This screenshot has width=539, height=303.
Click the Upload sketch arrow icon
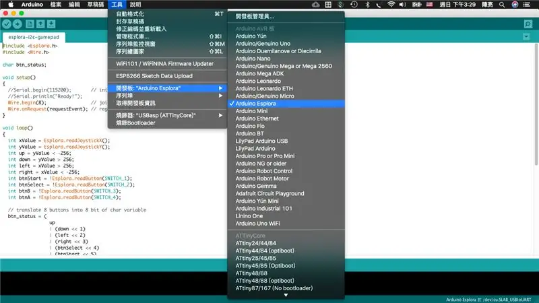pyautogui.click(x=18, y=24)
